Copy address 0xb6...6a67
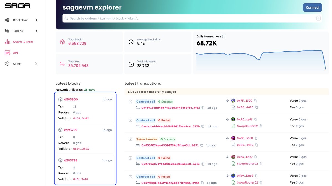 (256, 157)
